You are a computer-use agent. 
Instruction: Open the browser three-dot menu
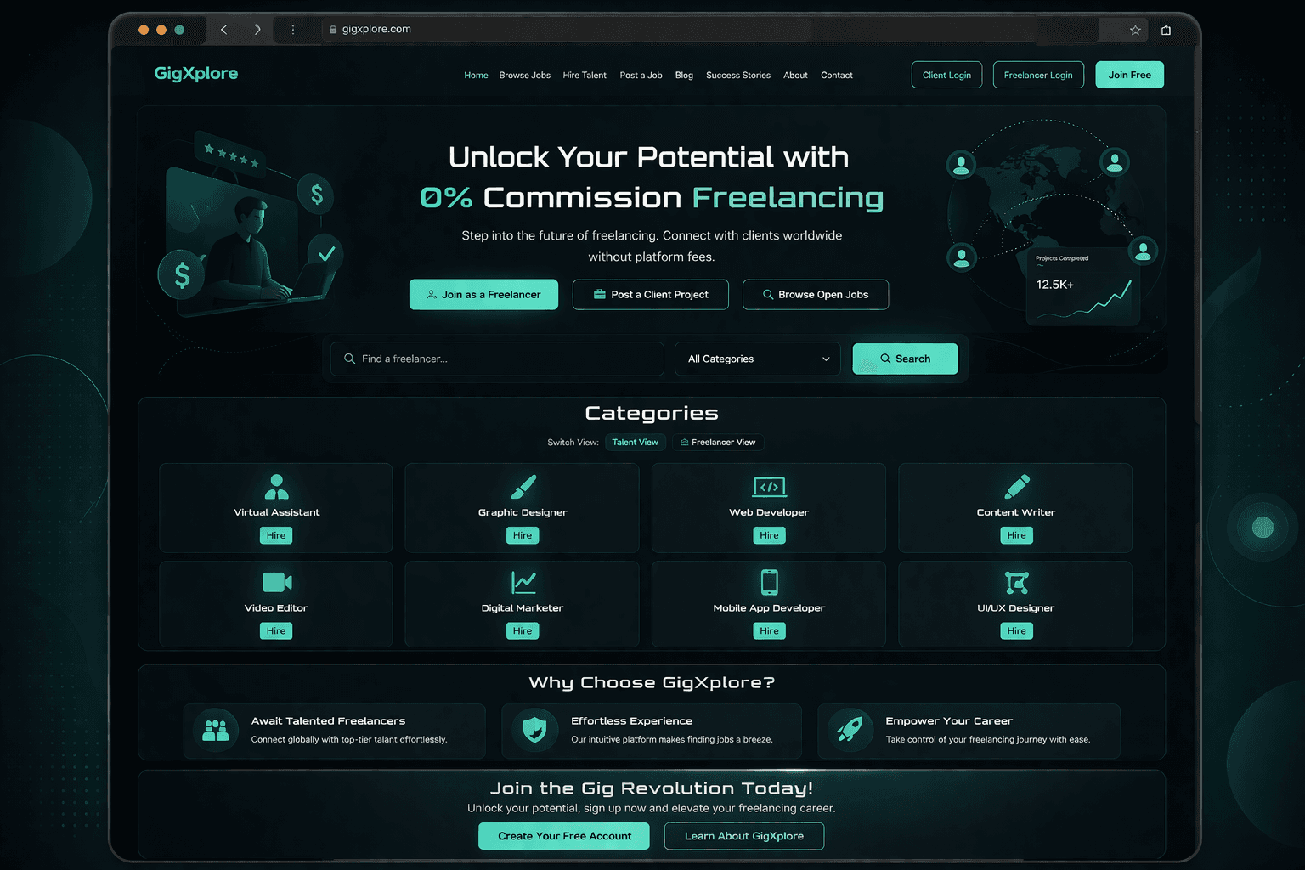point(293,30)
